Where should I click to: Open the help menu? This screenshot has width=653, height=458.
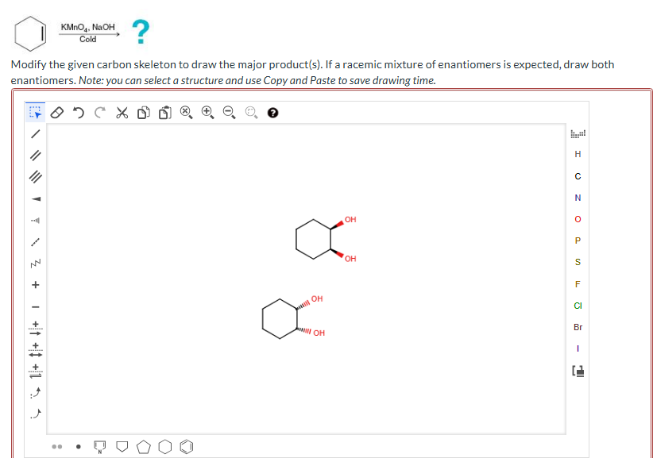point(272,112)
